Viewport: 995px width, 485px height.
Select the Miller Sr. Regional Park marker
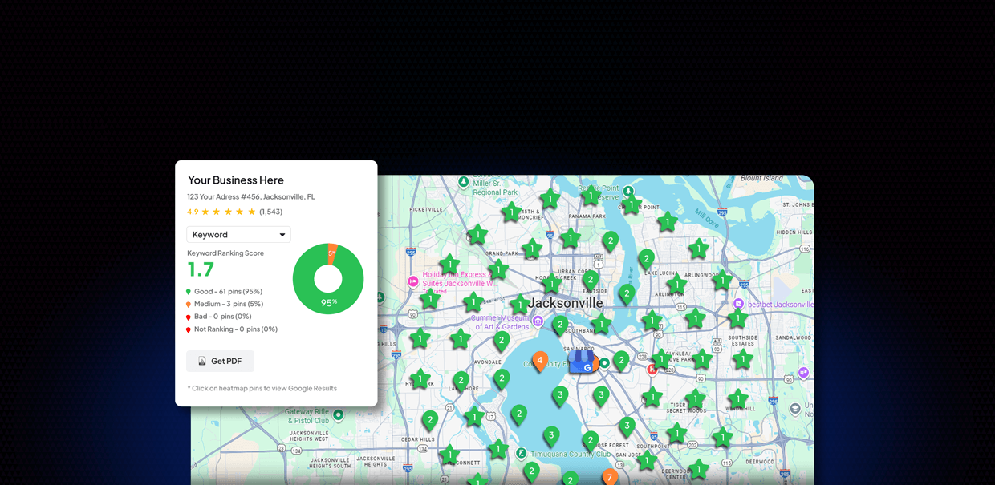(x=464, y=182)
